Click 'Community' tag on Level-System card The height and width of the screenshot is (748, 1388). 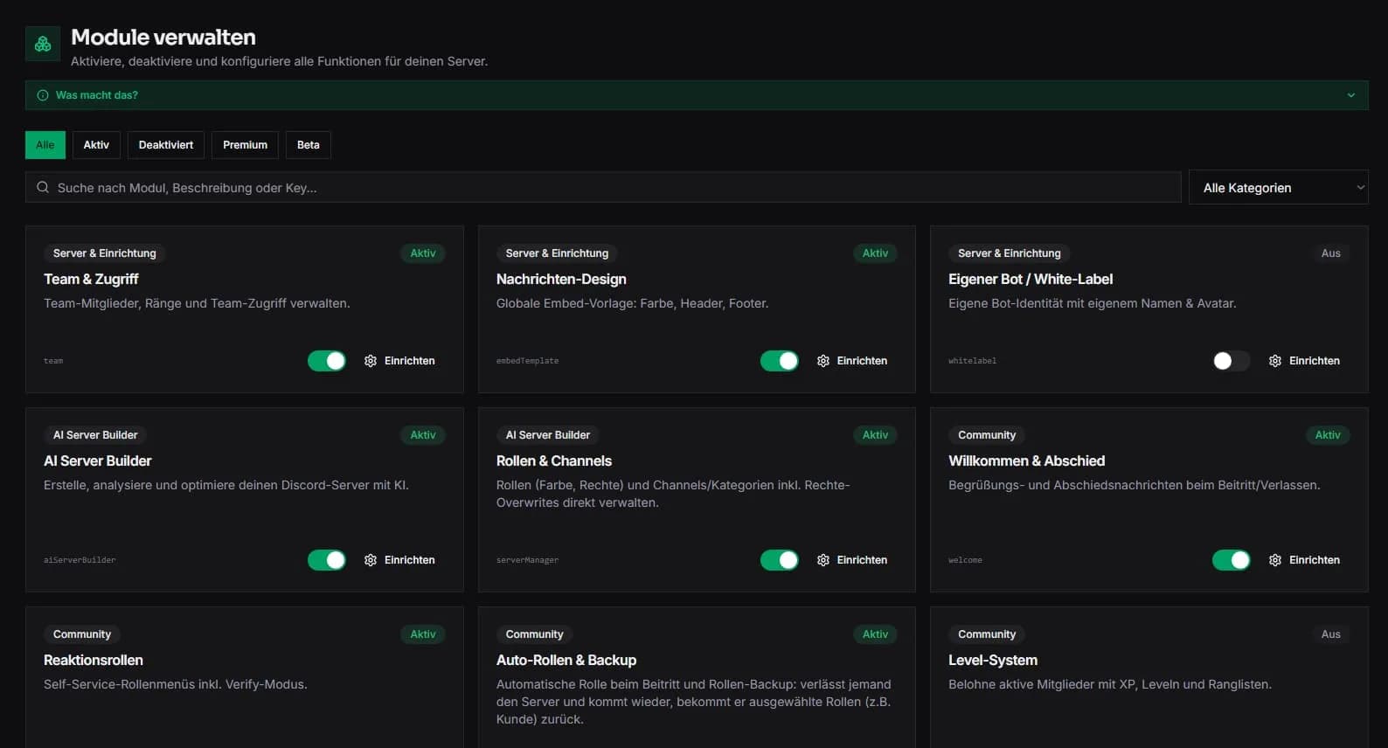pos(987,634)
